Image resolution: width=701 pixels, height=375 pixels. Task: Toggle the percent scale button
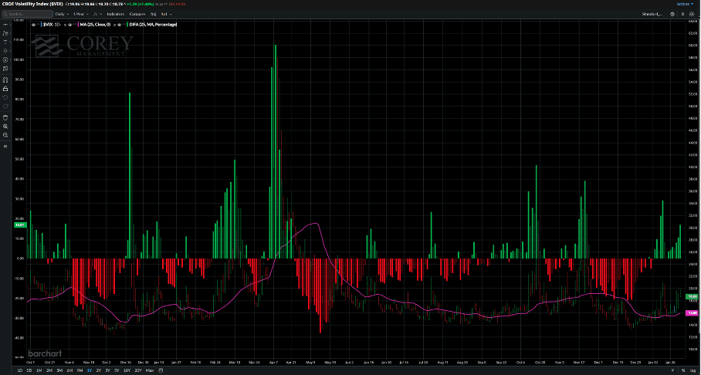[x=683, y=370]
